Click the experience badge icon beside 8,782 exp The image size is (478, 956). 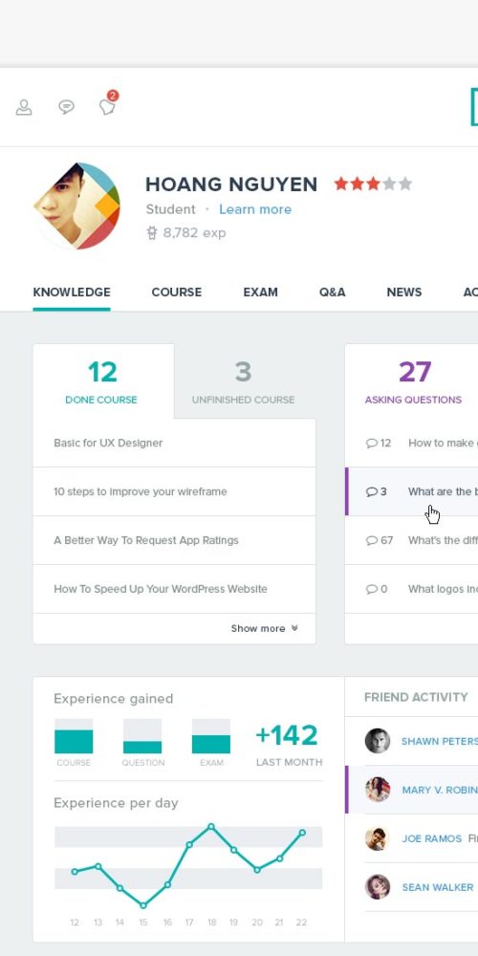152,233
